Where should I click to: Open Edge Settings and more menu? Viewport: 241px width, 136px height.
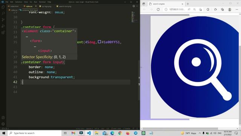(237, 9)
